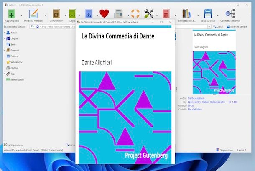Click the remove books trash icon
The width and height of the screenshot is (255, 171).
pyautogui.click(x=166, y=13)
